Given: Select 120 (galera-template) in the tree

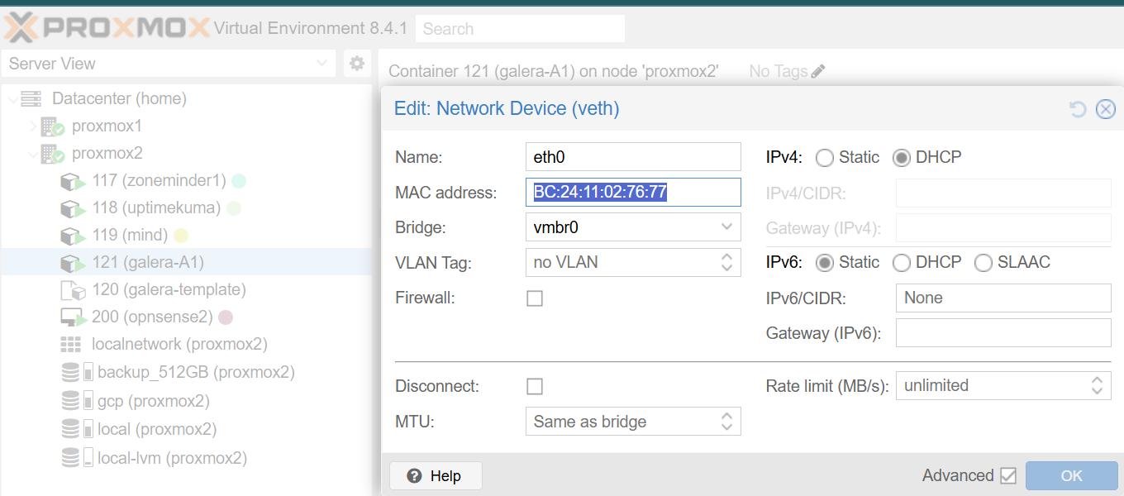Looking at the screenshot, I should (169, 290).
